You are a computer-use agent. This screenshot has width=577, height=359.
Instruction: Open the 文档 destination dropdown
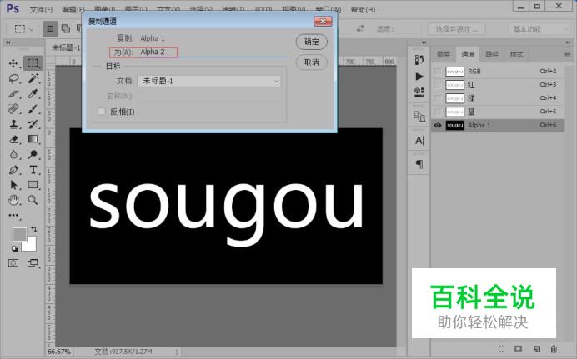(x=209, y=81)
